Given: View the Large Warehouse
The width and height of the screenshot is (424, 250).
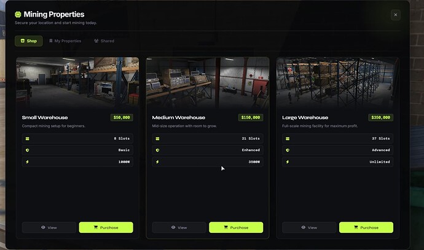Looking at the screenshot, I should tap(309, 227).
